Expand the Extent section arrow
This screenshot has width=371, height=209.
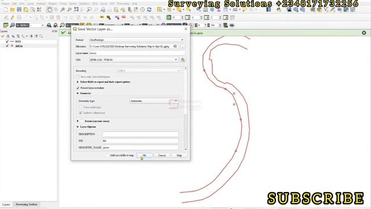coord(77,121)
